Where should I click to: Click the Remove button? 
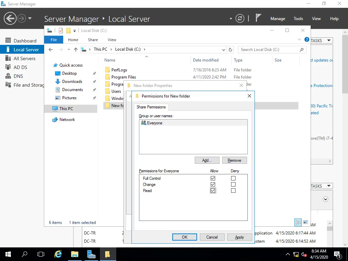coord(234,160)
